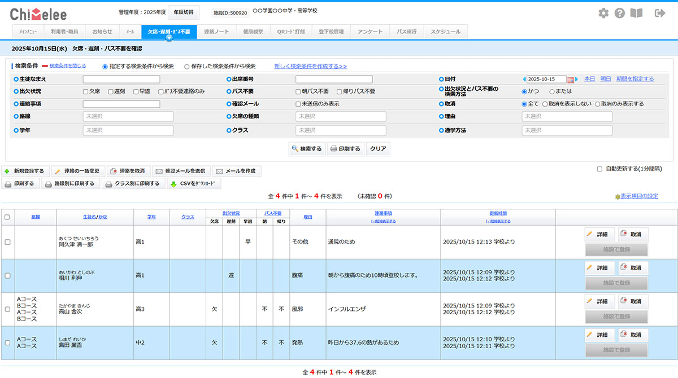The height and width of the screenshot is (378, 678).
Task: Open the クラス selection dropdown
Action: pos(341,130)
